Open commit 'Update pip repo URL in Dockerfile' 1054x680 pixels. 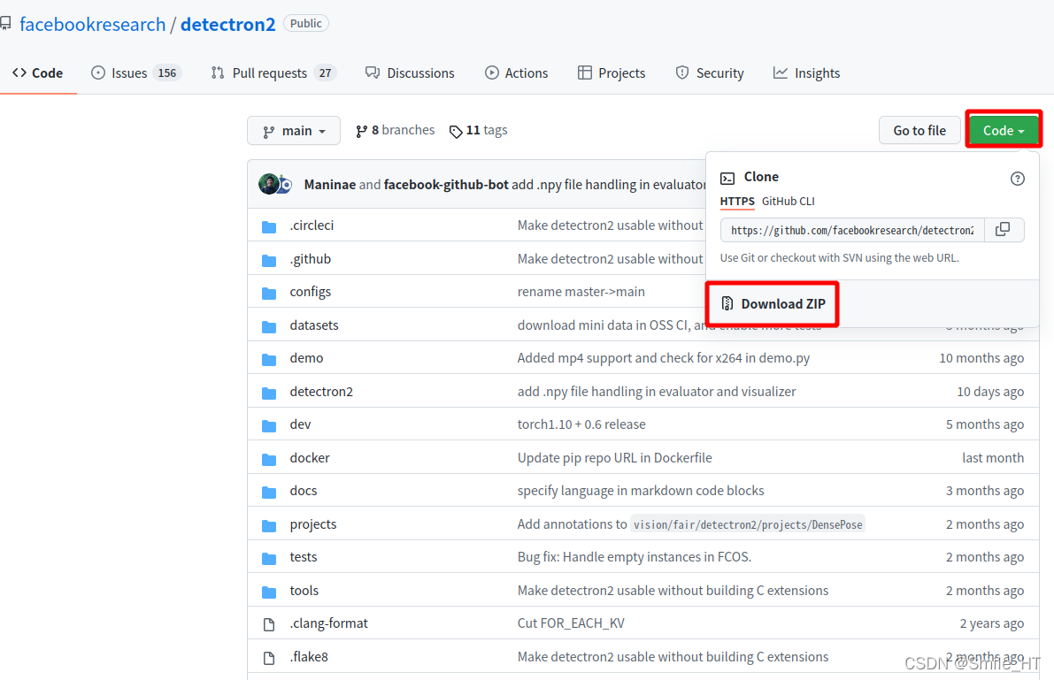tap(614, 457)
